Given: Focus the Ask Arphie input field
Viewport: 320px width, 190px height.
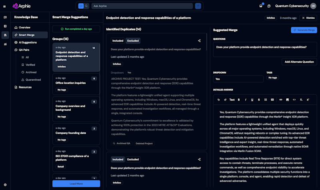Looking at the screenshot, I should point(142,6).
